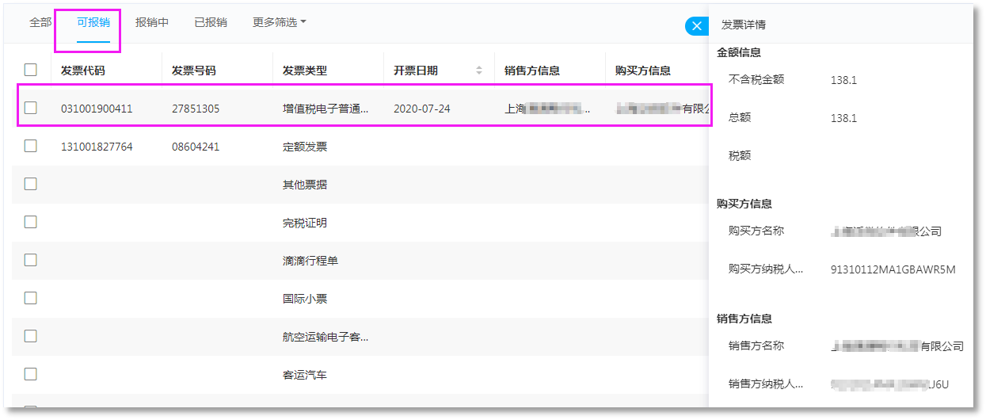Sort by 开票日期 using sort arrows

click(478, 71)
